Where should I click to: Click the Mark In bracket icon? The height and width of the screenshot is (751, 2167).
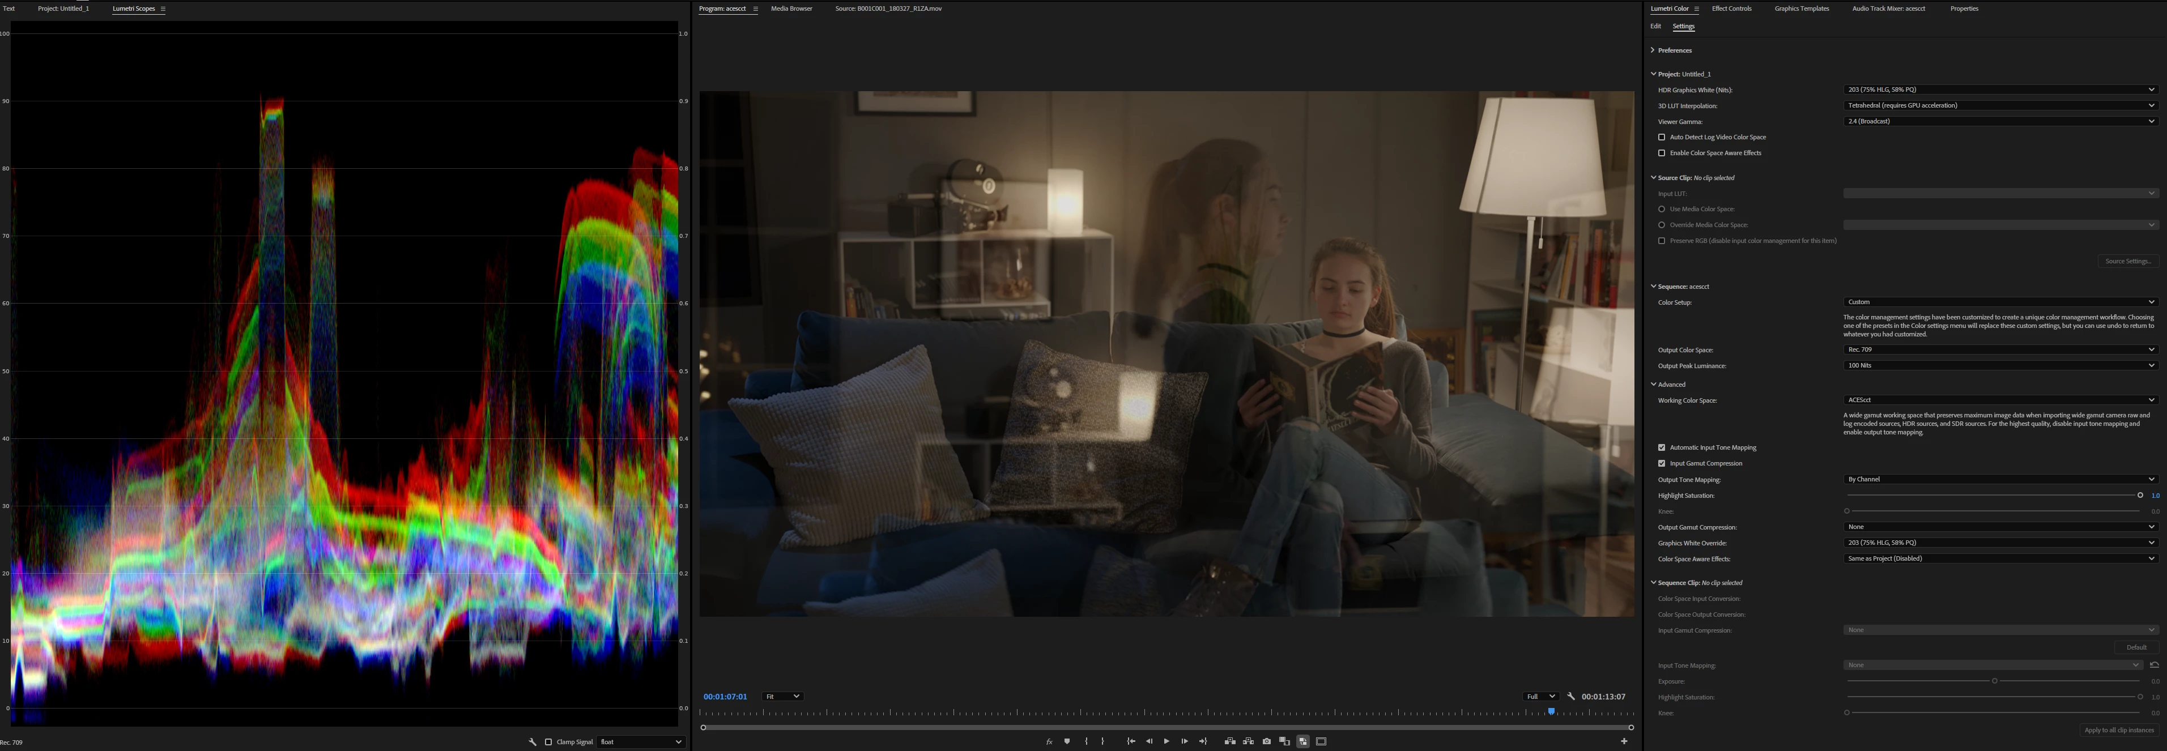pos(1086,741)
